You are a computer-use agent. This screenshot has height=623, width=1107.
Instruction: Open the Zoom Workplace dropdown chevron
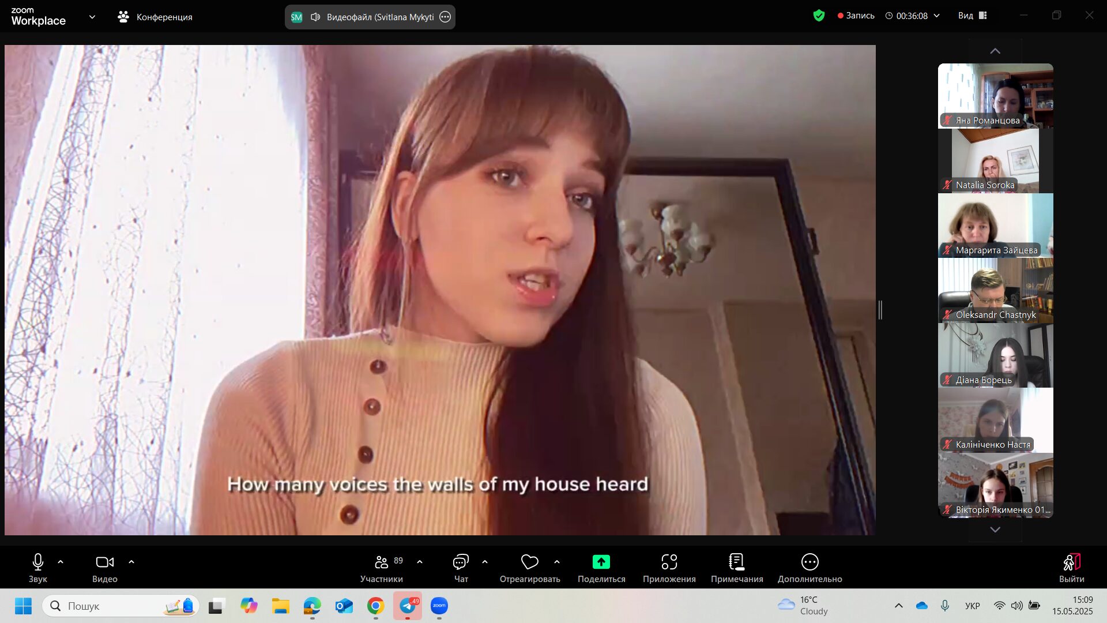(92, 17)
